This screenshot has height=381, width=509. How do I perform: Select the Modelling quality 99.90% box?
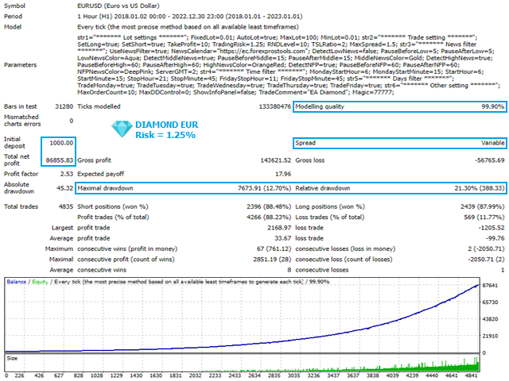coord(399,106)
